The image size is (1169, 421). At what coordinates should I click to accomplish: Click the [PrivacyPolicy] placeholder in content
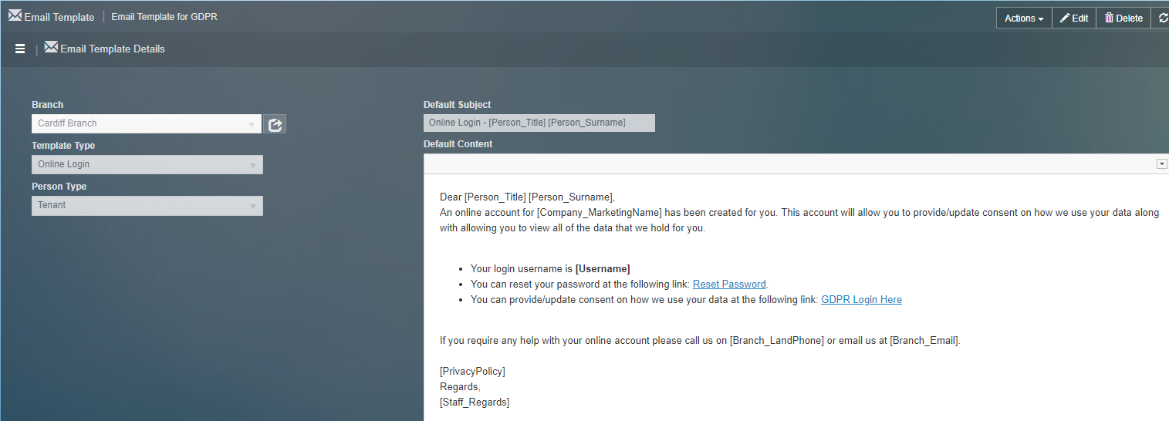pos(472,371)
